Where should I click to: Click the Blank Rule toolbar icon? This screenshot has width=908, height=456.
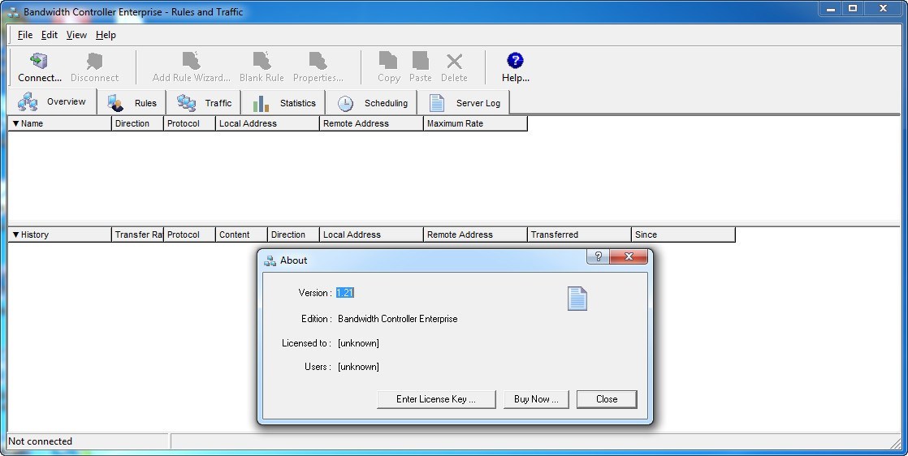[x=262, y=67]
